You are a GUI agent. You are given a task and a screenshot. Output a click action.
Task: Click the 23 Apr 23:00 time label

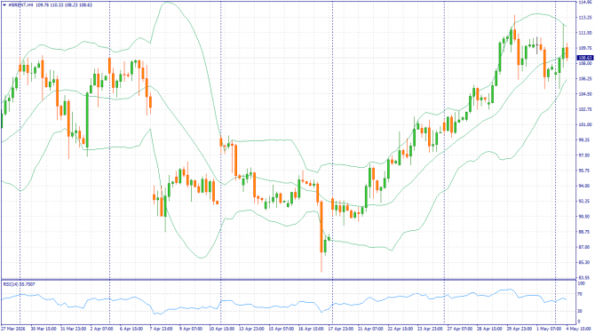[430, 329]
